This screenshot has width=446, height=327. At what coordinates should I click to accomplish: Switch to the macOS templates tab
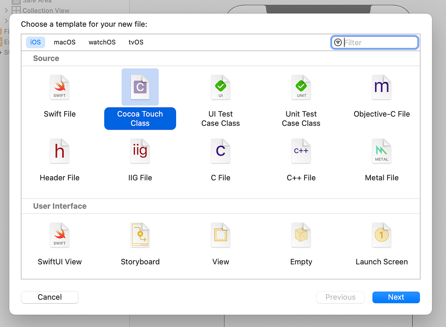[x=64, y=42]
